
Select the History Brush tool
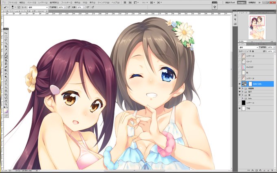(6, 64)
